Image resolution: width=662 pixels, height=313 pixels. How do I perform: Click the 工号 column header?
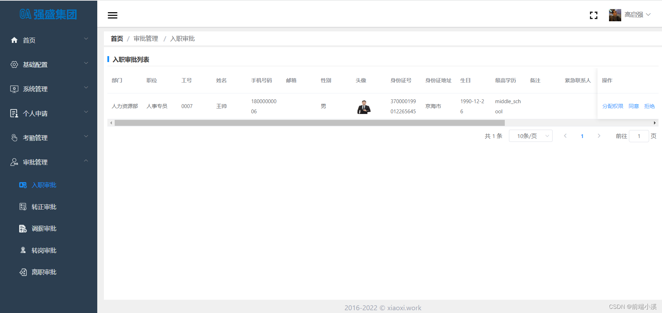click(187, 81)
